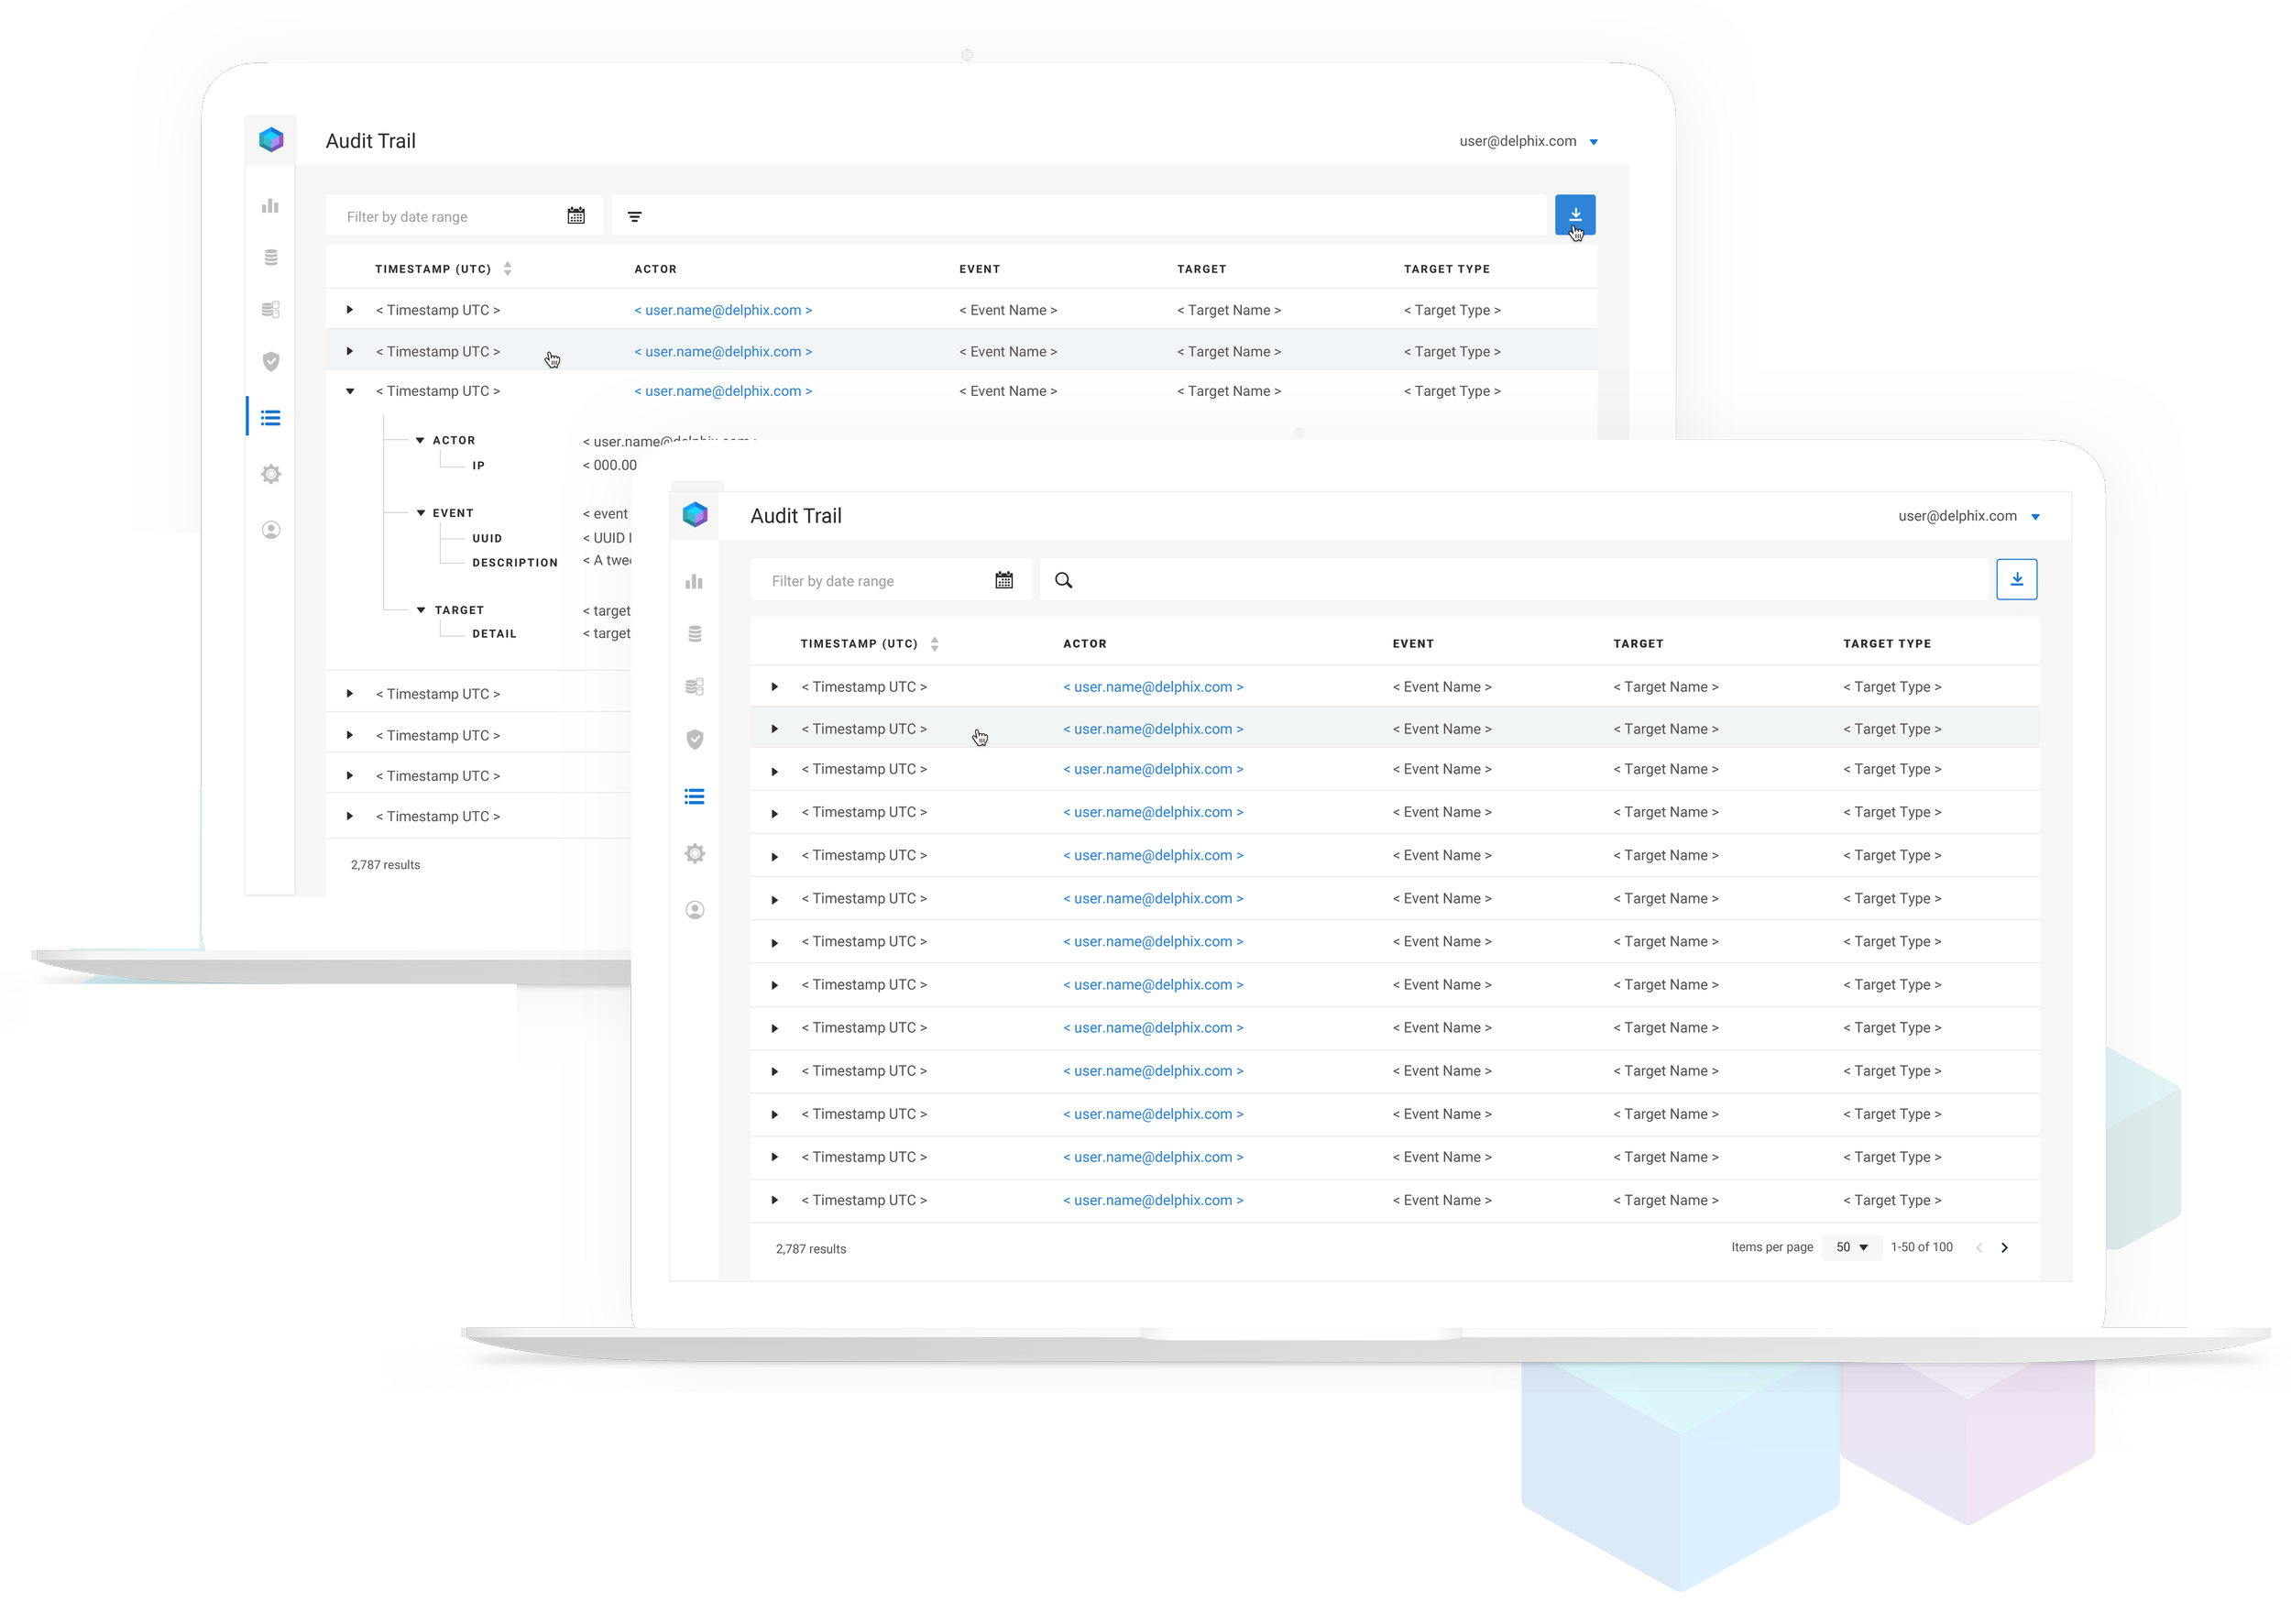Click the filter lines icon in back window
Image resolution: width=2291 pixels, height=1613 pixels.
pyautogui.click(x=635, y=216)
